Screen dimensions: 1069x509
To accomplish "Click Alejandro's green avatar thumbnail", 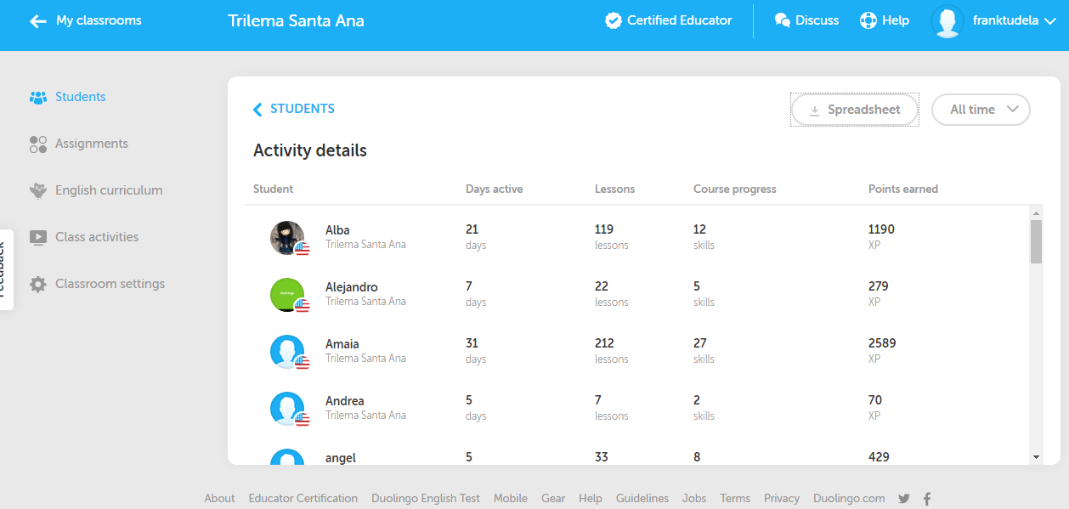I will click(x=288, y=292).
